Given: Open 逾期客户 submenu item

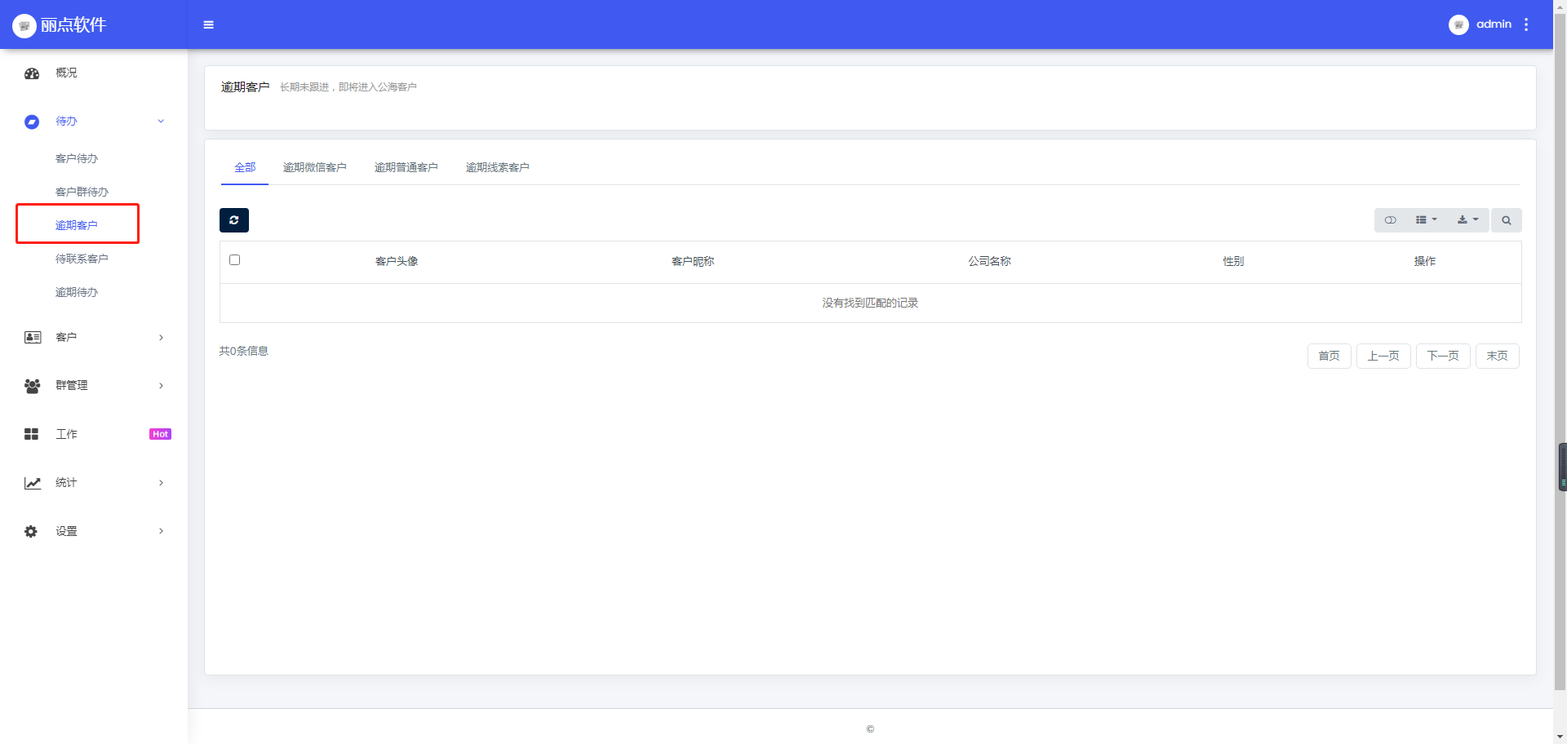Looking at the screenshot, I should [77, 225].
